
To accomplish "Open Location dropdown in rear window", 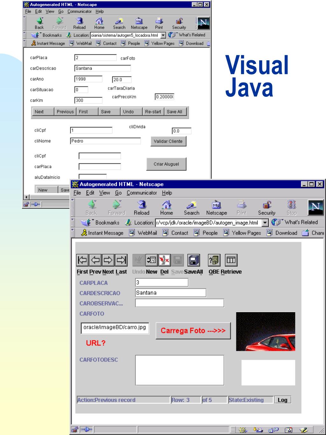I will [x=163, y=35].
